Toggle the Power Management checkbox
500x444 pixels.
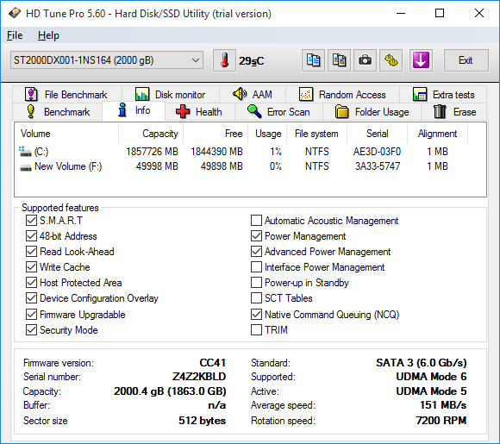[256, 235]
